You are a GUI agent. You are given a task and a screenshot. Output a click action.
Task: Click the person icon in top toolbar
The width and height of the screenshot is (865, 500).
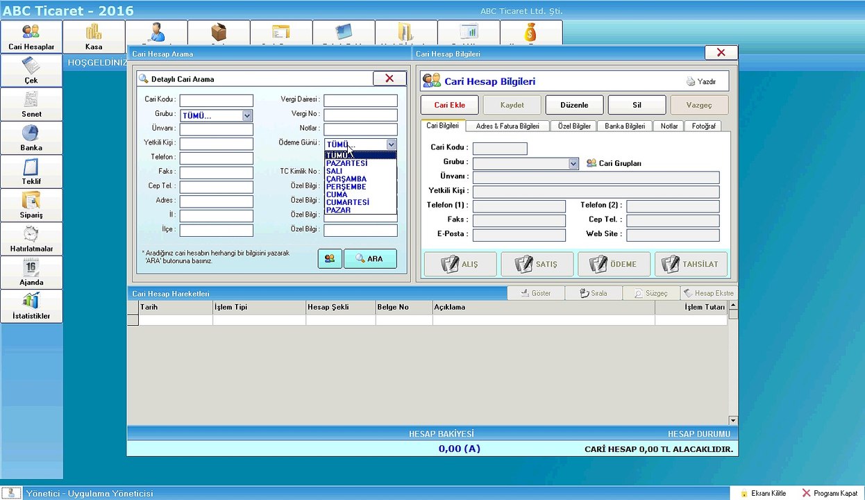coord(156,32)
